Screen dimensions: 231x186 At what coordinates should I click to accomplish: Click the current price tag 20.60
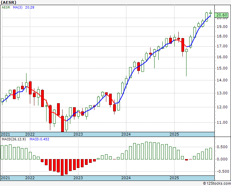point(221,15)
